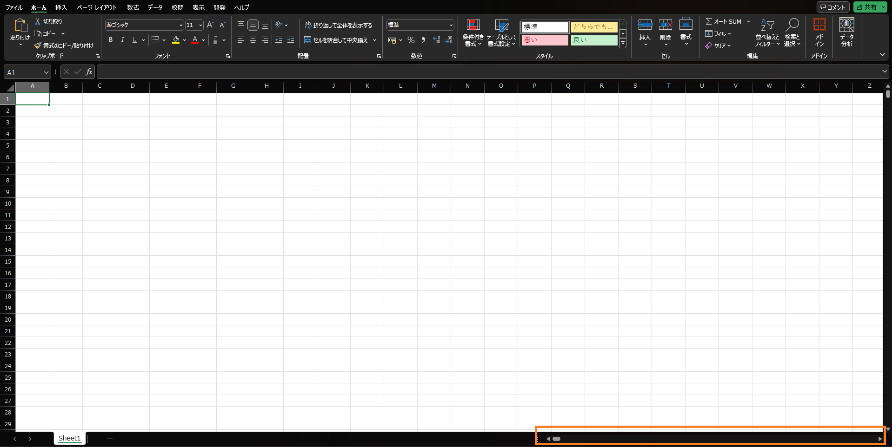Click the Paste (貼り付け) clipboard icon
The height and width of the screenshot is (447, 892).
[x=20, y=26]
